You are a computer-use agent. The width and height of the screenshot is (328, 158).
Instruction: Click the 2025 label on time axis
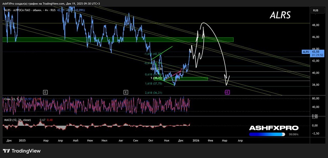[22, 141]
